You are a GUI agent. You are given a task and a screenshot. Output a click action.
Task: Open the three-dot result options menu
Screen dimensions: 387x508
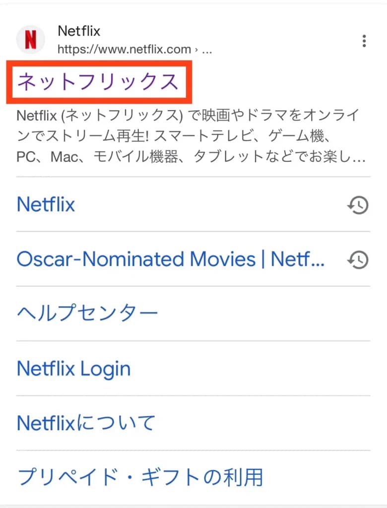tap(364, 41)
